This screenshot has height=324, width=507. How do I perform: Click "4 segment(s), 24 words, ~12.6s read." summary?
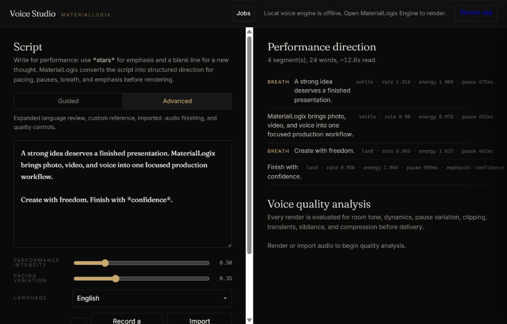[x=322, y=60]
